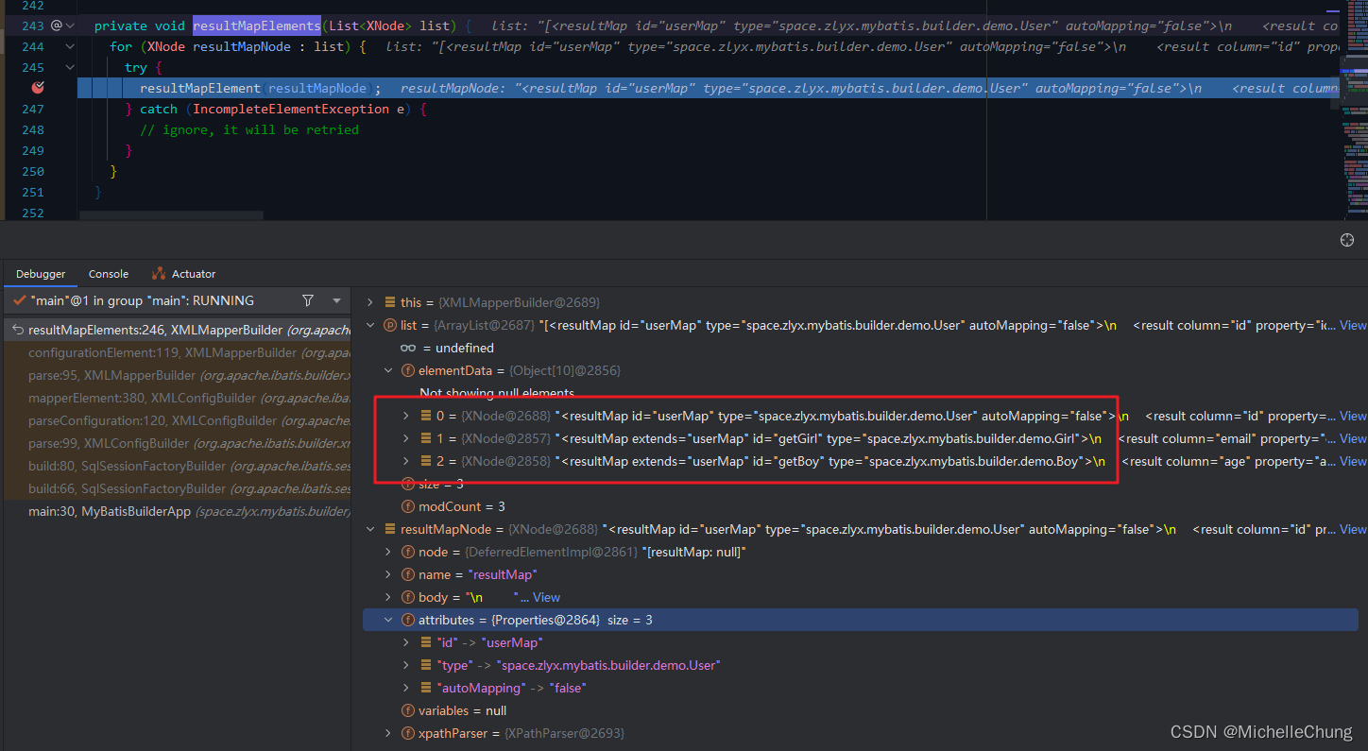Expand the "autoMapping" -> "false" entry
This screenshot has width=1368, height=751.
406,688
